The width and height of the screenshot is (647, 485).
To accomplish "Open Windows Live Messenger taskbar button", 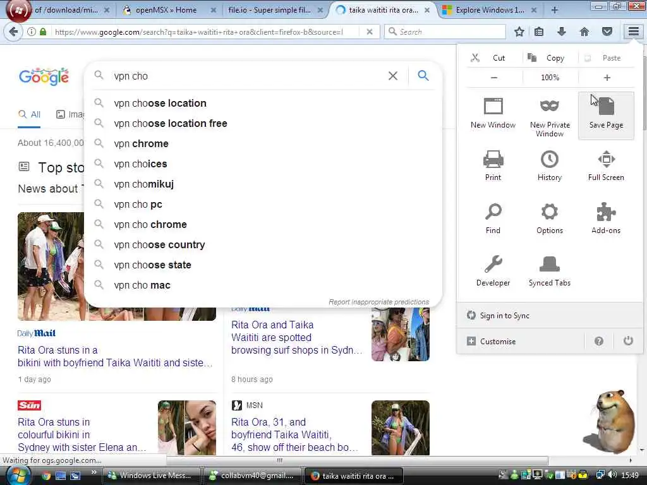I will pyautogui.click(x=150, y=476).
